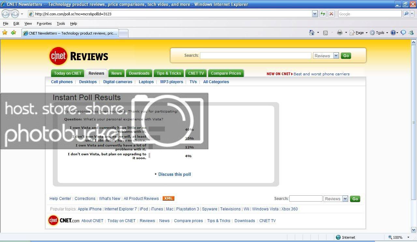417x242 pixels.
Task: Refresh the page with the green arrows icon
Action: click(323, 14)
